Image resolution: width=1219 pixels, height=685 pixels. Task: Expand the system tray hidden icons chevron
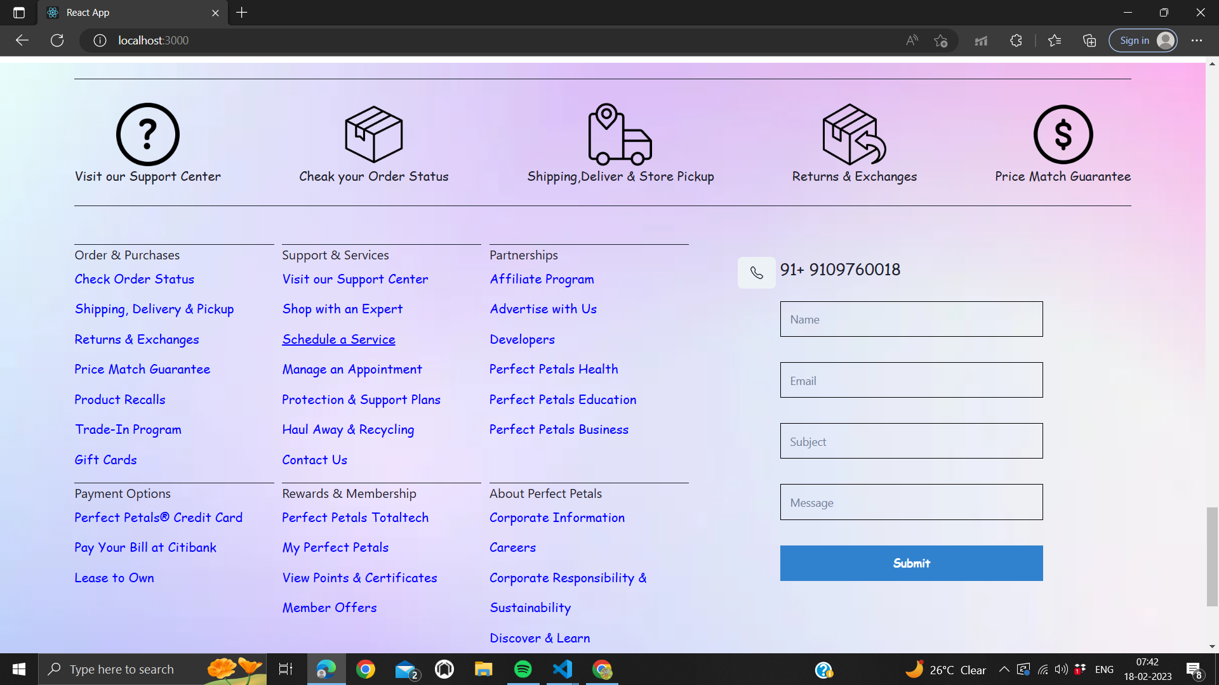[x=1004, y=669]
